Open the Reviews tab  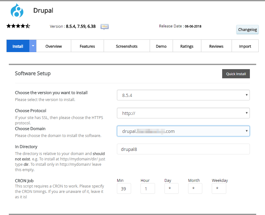tap(216, 46)
